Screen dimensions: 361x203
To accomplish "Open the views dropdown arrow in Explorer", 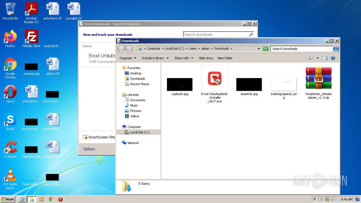I will click(318, 58).
